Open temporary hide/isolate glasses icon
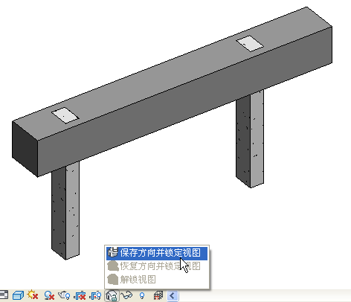Screen dimensions: 351x302 126,295
